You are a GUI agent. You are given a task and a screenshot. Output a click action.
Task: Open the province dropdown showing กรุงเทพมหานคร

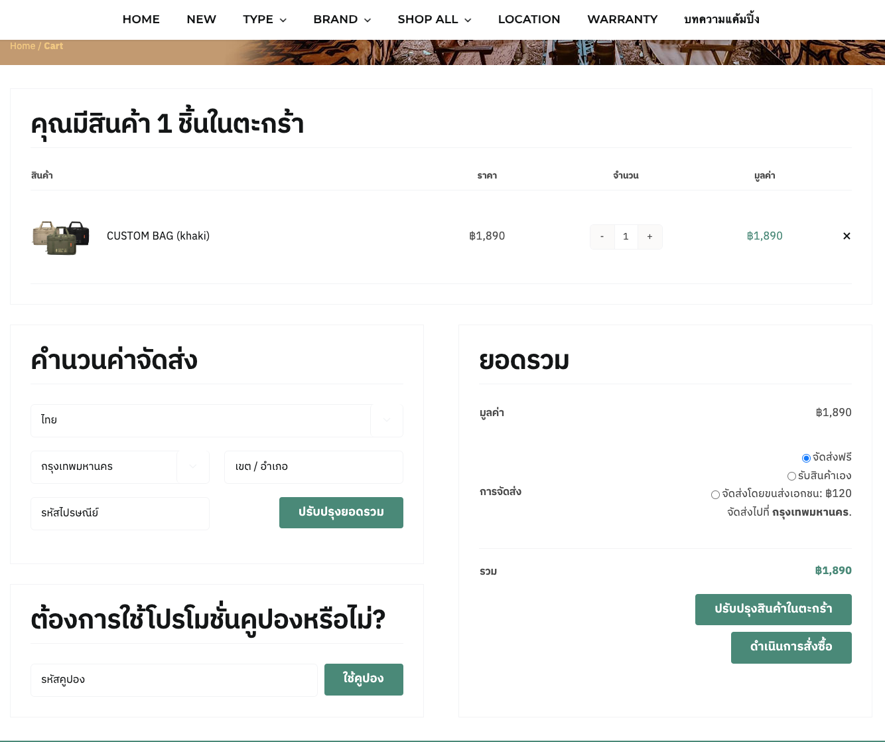[119, 467]
